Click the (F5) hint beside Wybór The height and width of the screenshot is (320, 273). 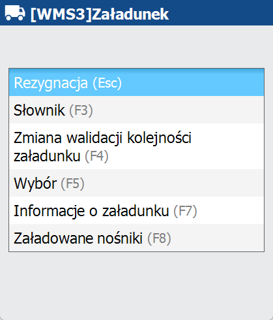(x=72, y=184)
